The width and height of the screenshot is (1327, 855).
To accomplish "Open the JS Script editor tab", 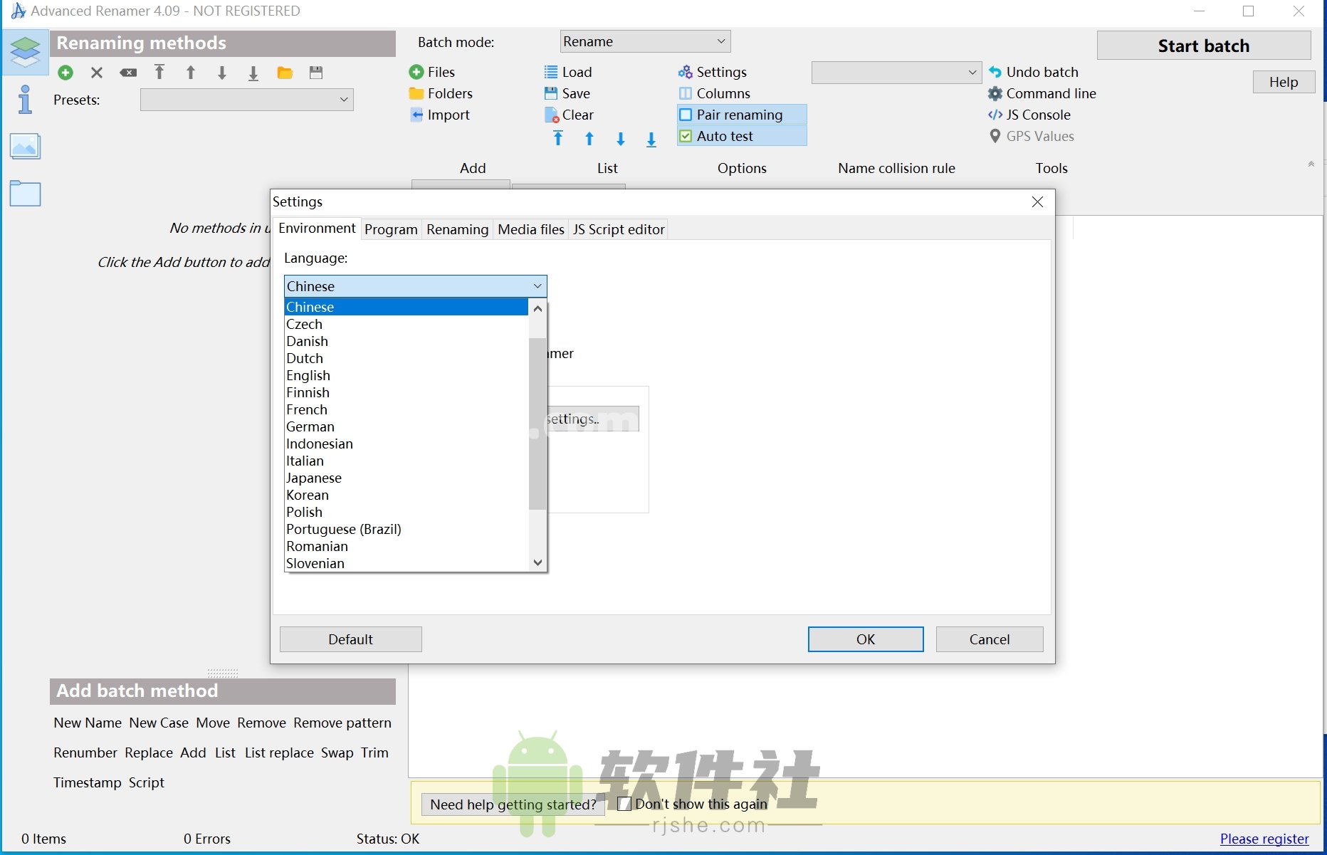I will [x=618, y=229].
